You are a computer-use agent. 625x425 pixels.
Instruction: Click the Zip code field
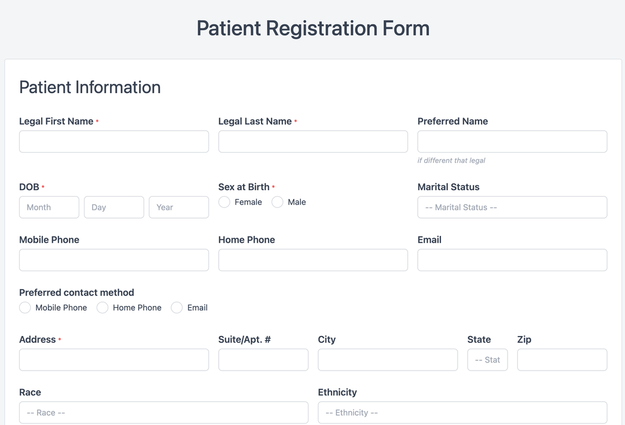click(x=561, y=360)
